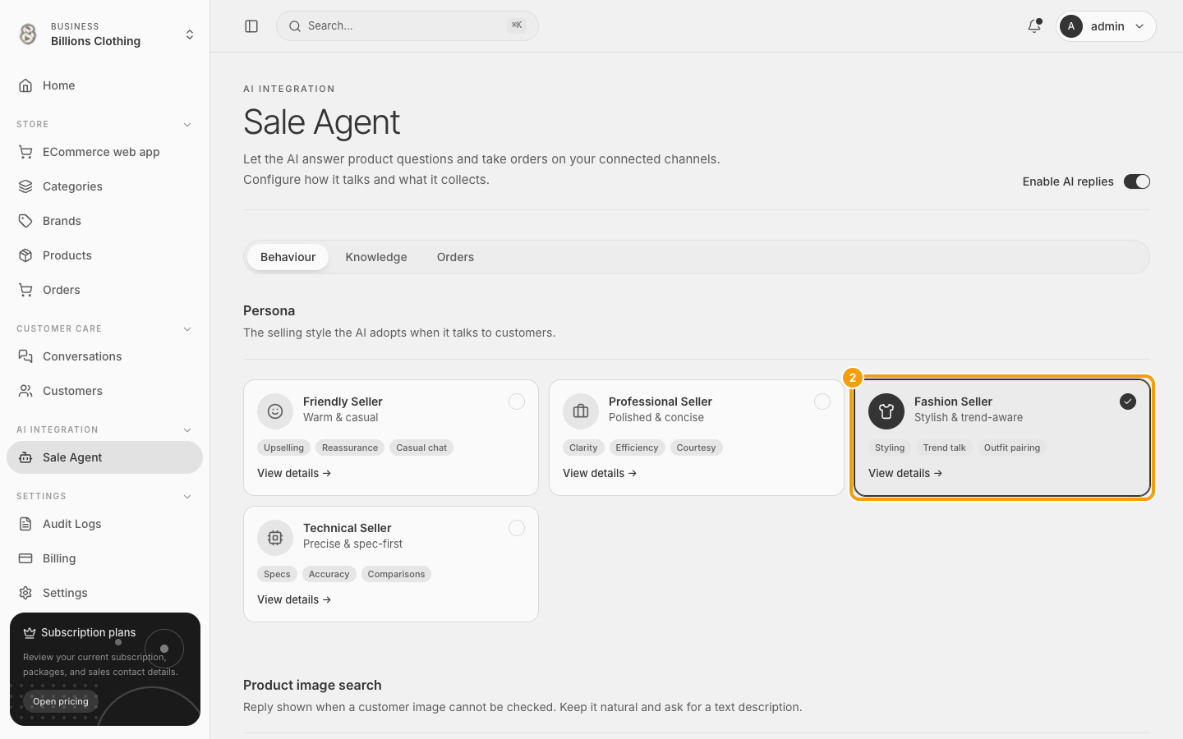The image size is (1183, 739).
Task: Open the business switcher dropdown
Action: [104, 34]
